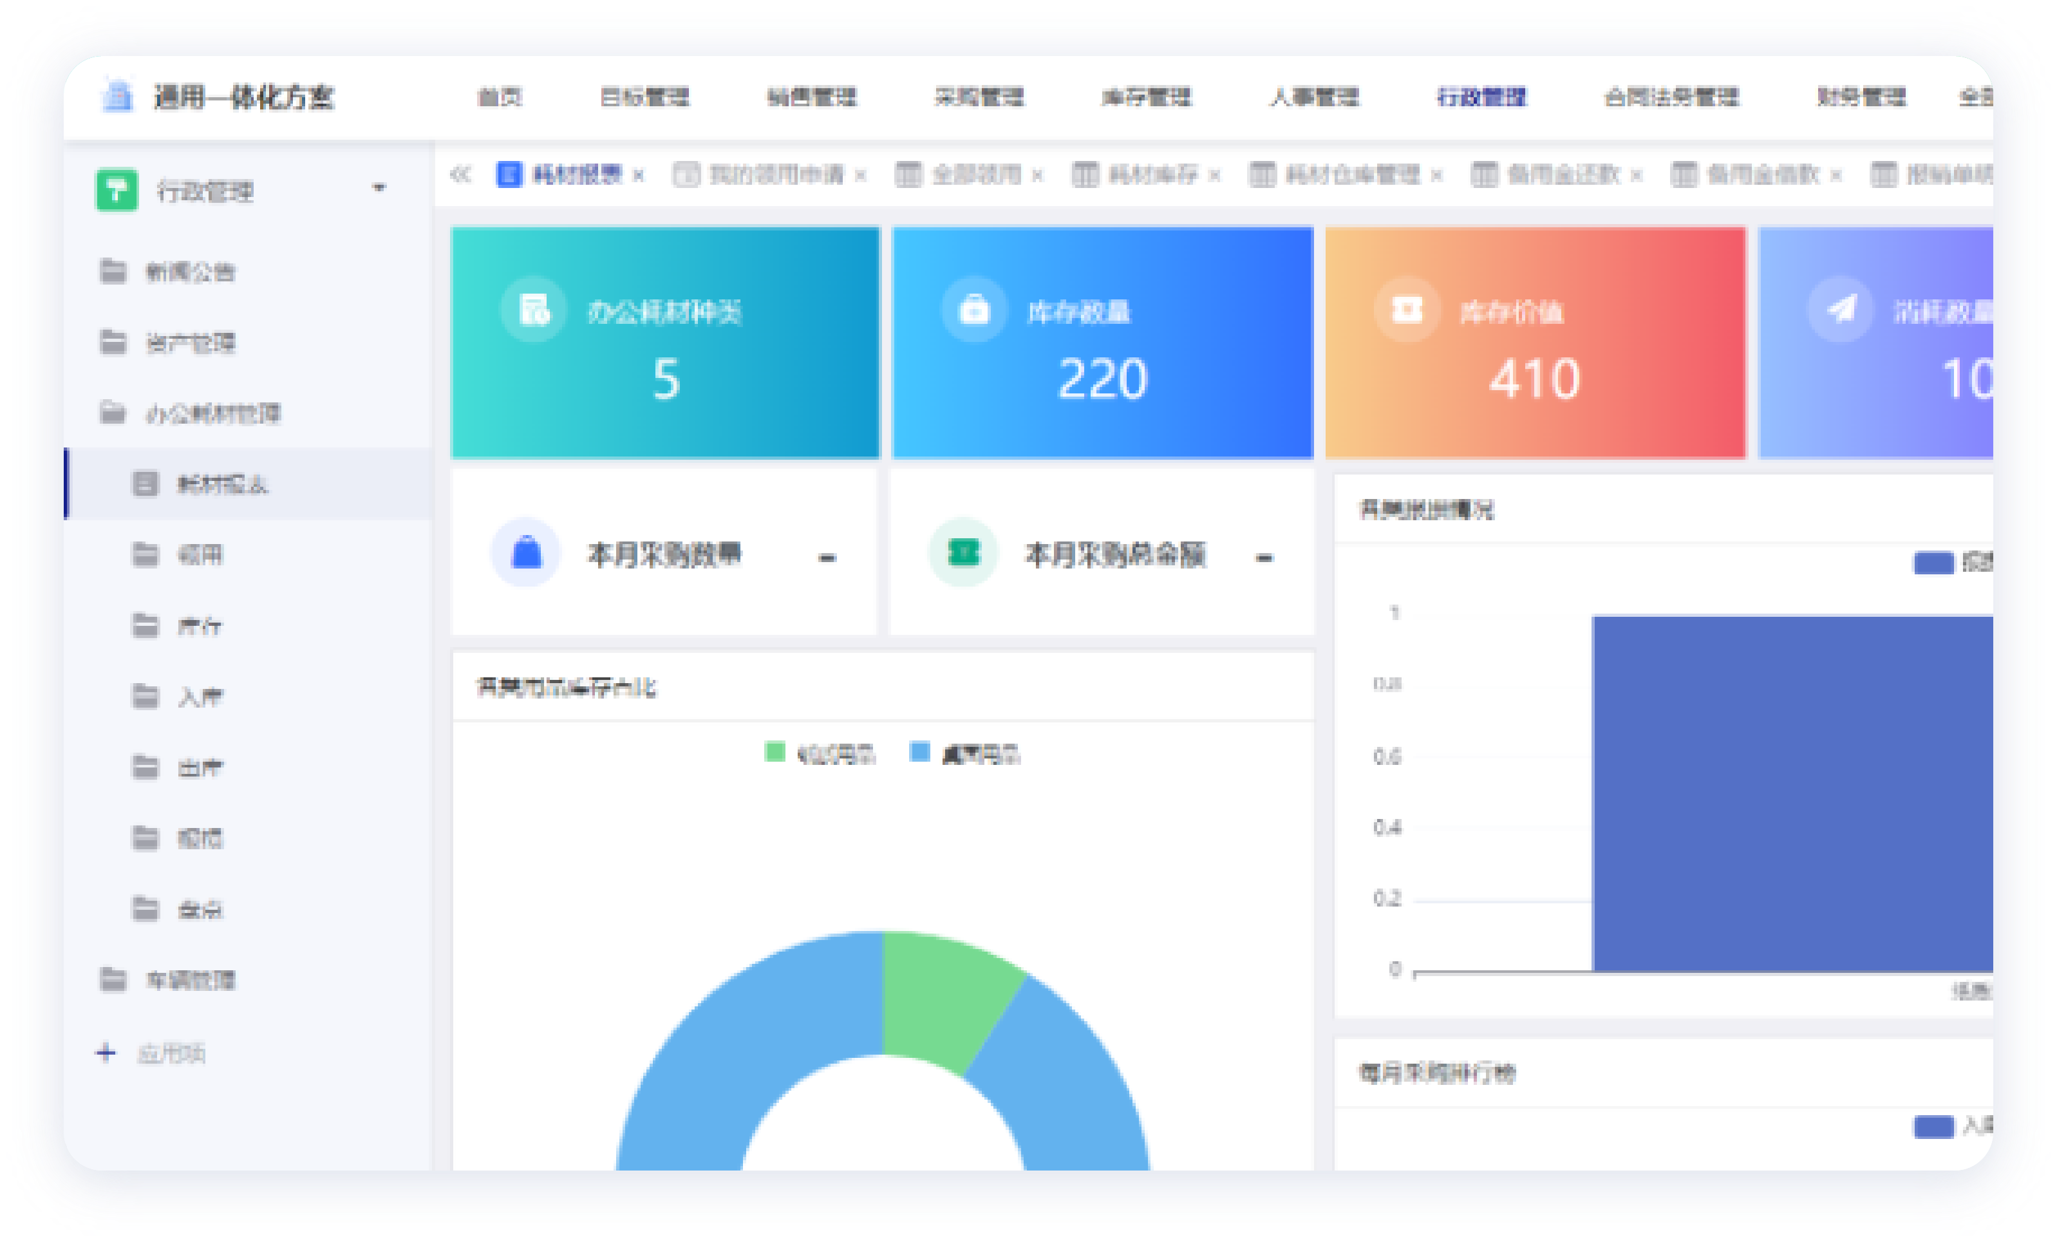Image resolution: width=2057 pixels, height=1242 pixels.
Task: Click the blue icon on the 耗材报表 tab
Action: [x=509, y=174]
